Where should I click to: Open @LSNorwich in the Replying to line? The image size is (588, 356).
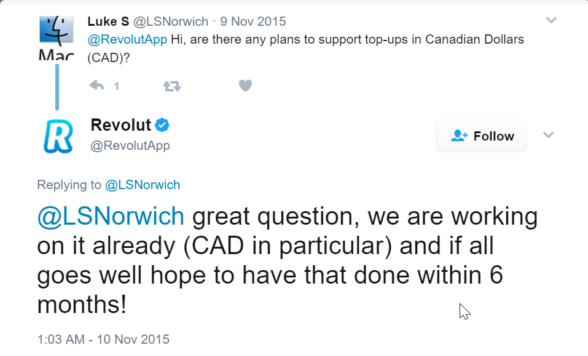143,185
